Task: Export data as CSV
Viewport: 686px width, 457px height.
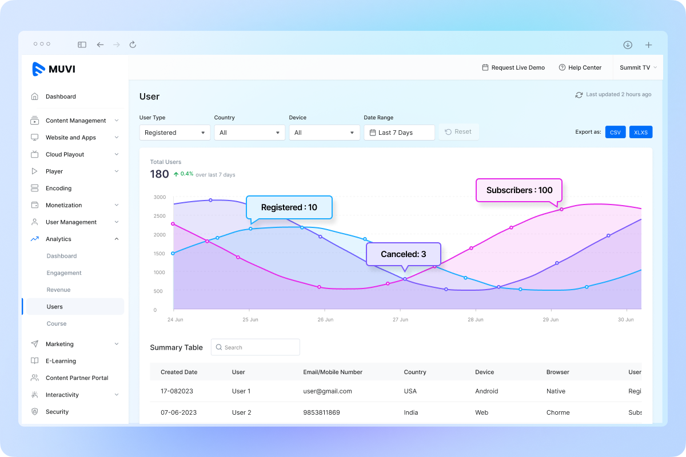Action: click(x=615, y=132)
